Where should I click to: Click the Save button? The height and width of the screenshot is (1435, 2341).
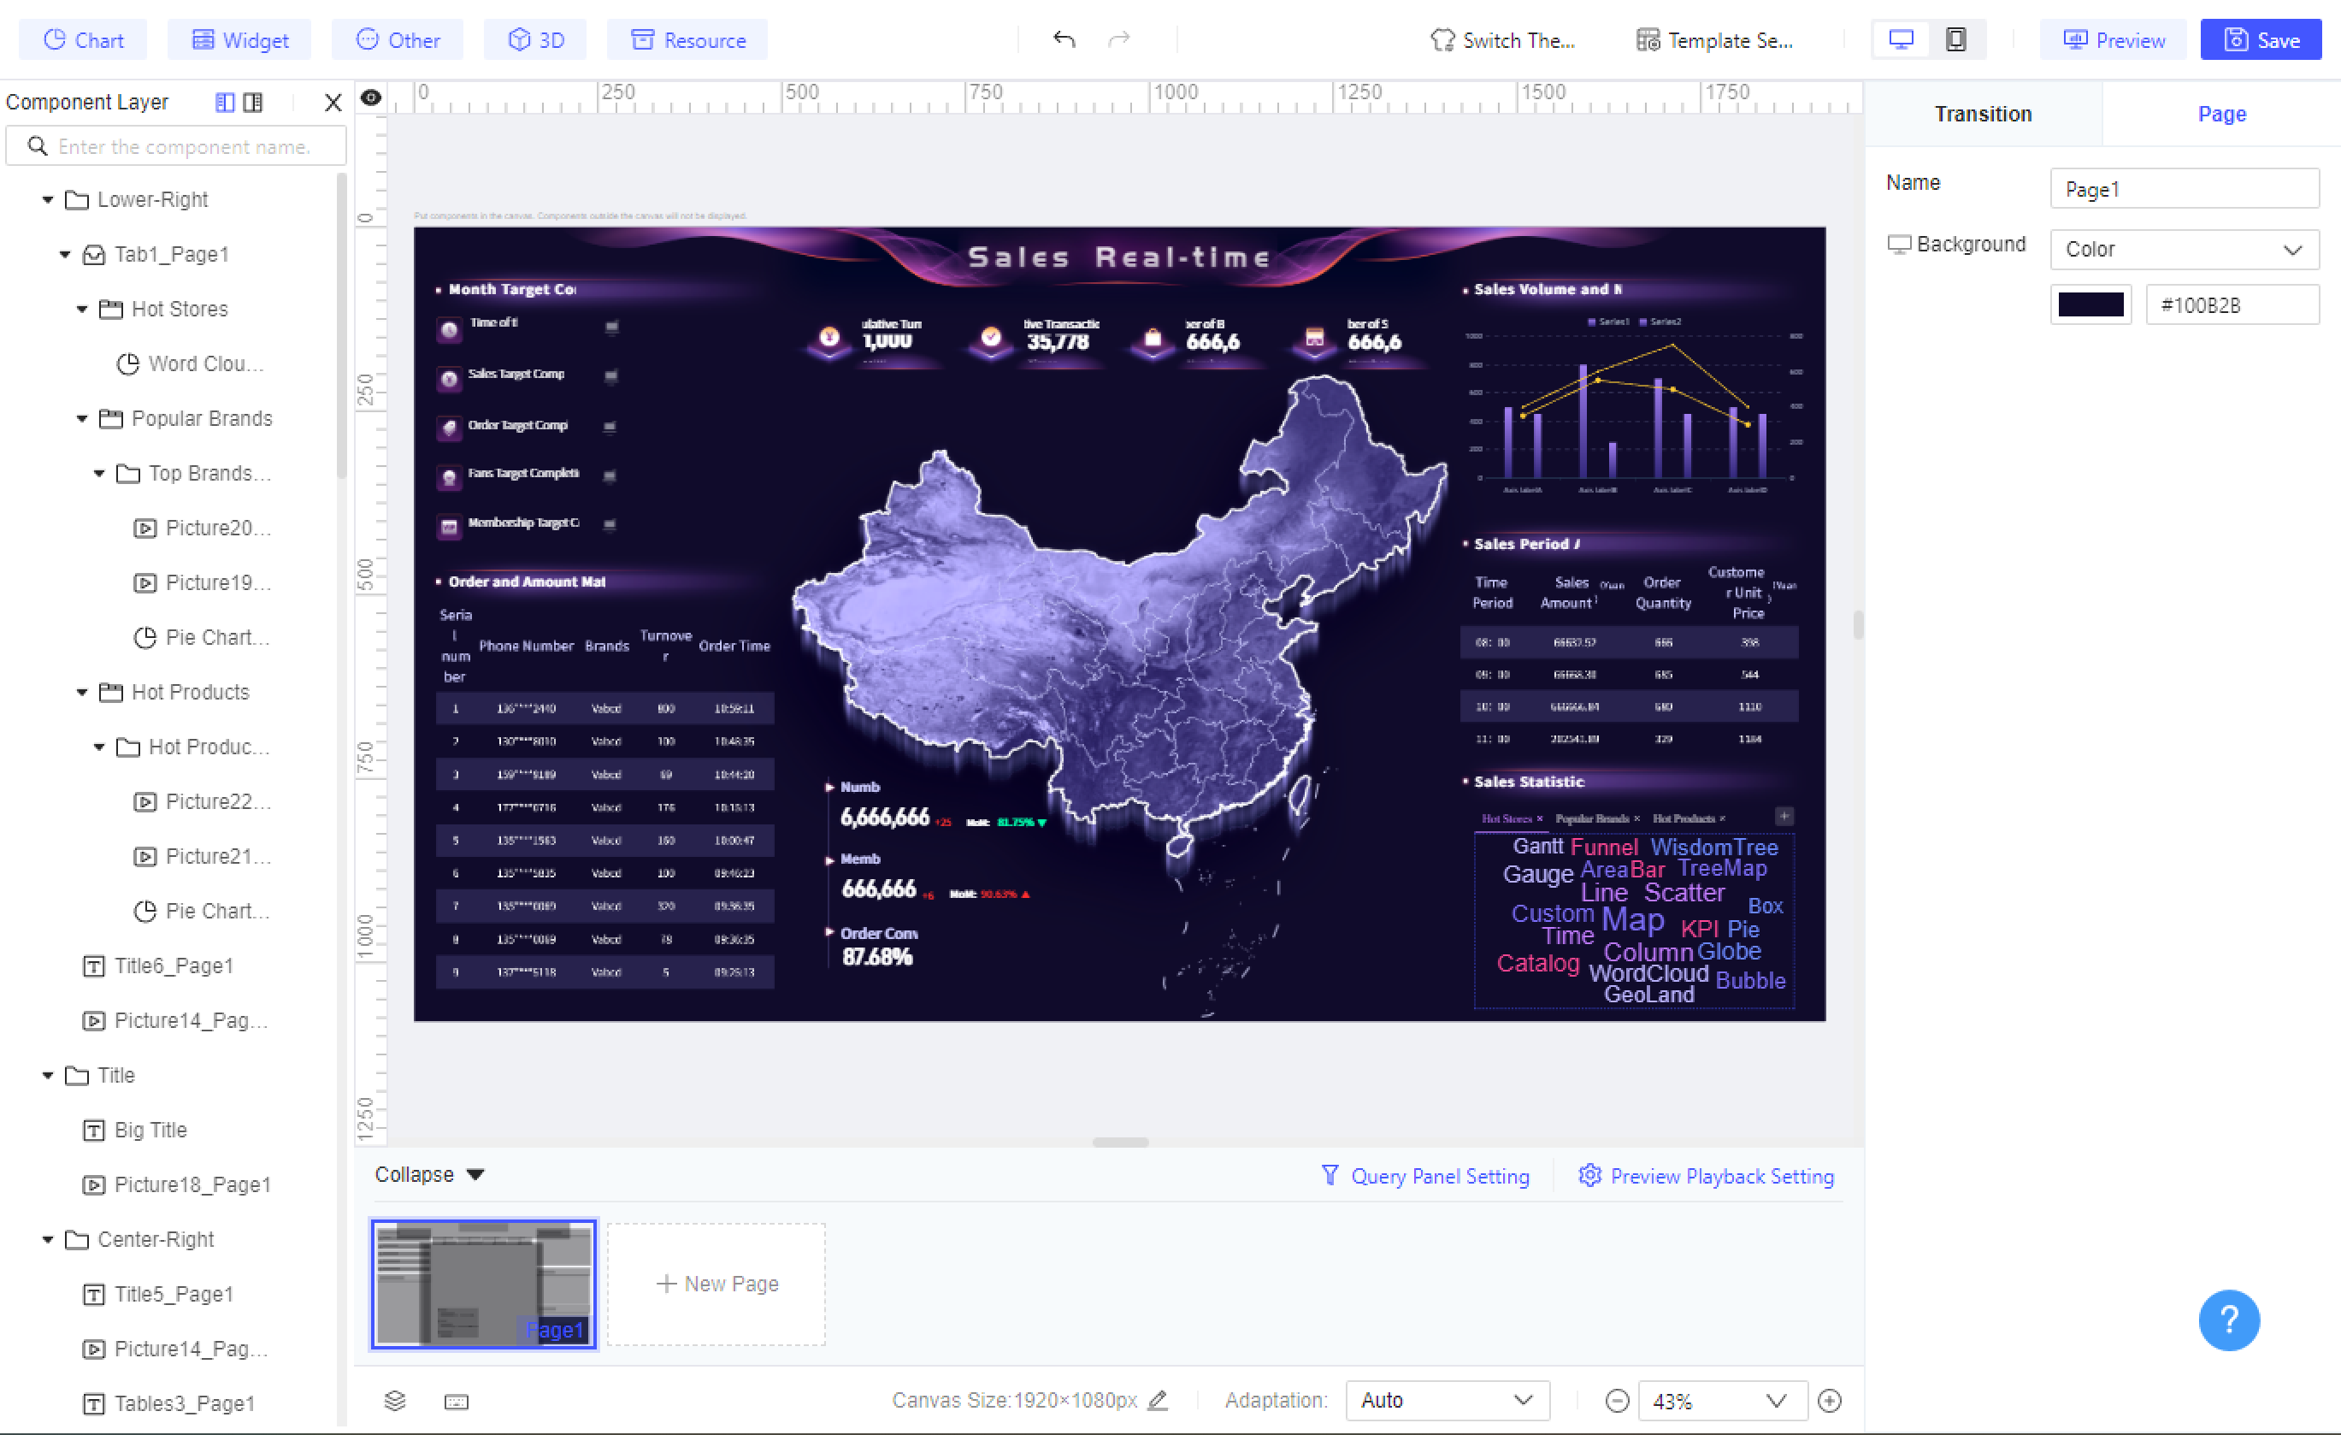click(2261, 40)
